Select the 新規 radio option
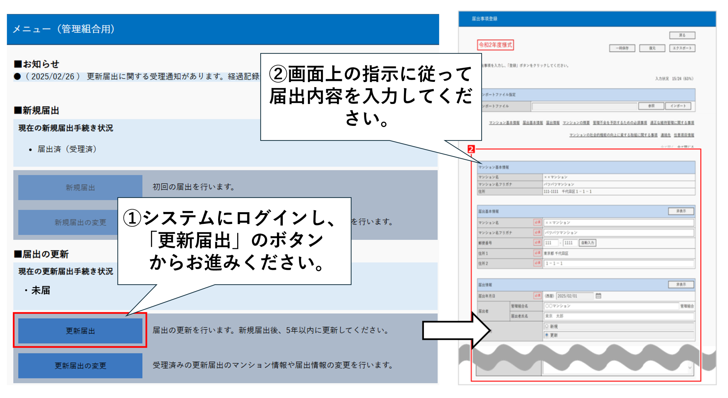 547,326
